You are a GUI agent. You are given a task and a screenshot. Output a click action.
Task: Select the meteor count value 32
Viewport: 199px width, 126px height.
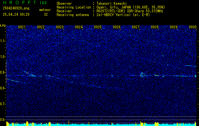tap(46, 14)
